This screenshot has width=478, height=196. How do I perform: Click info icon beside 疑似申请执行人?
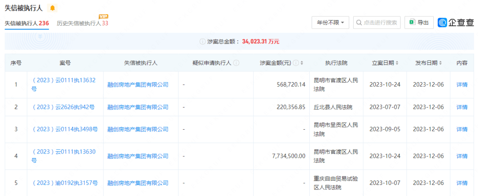pos(236,63)
